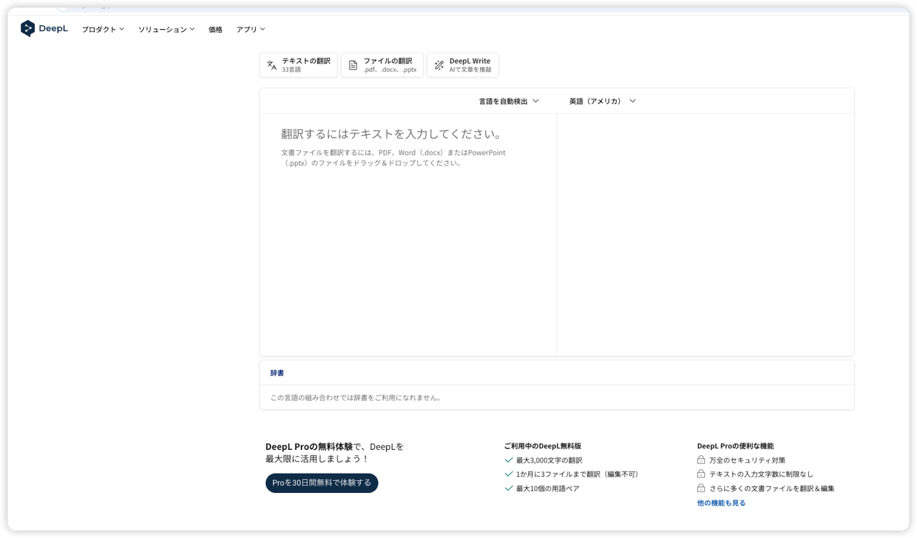
Task: Click text 最大10個の用語ペア
Action: (548, 489)
